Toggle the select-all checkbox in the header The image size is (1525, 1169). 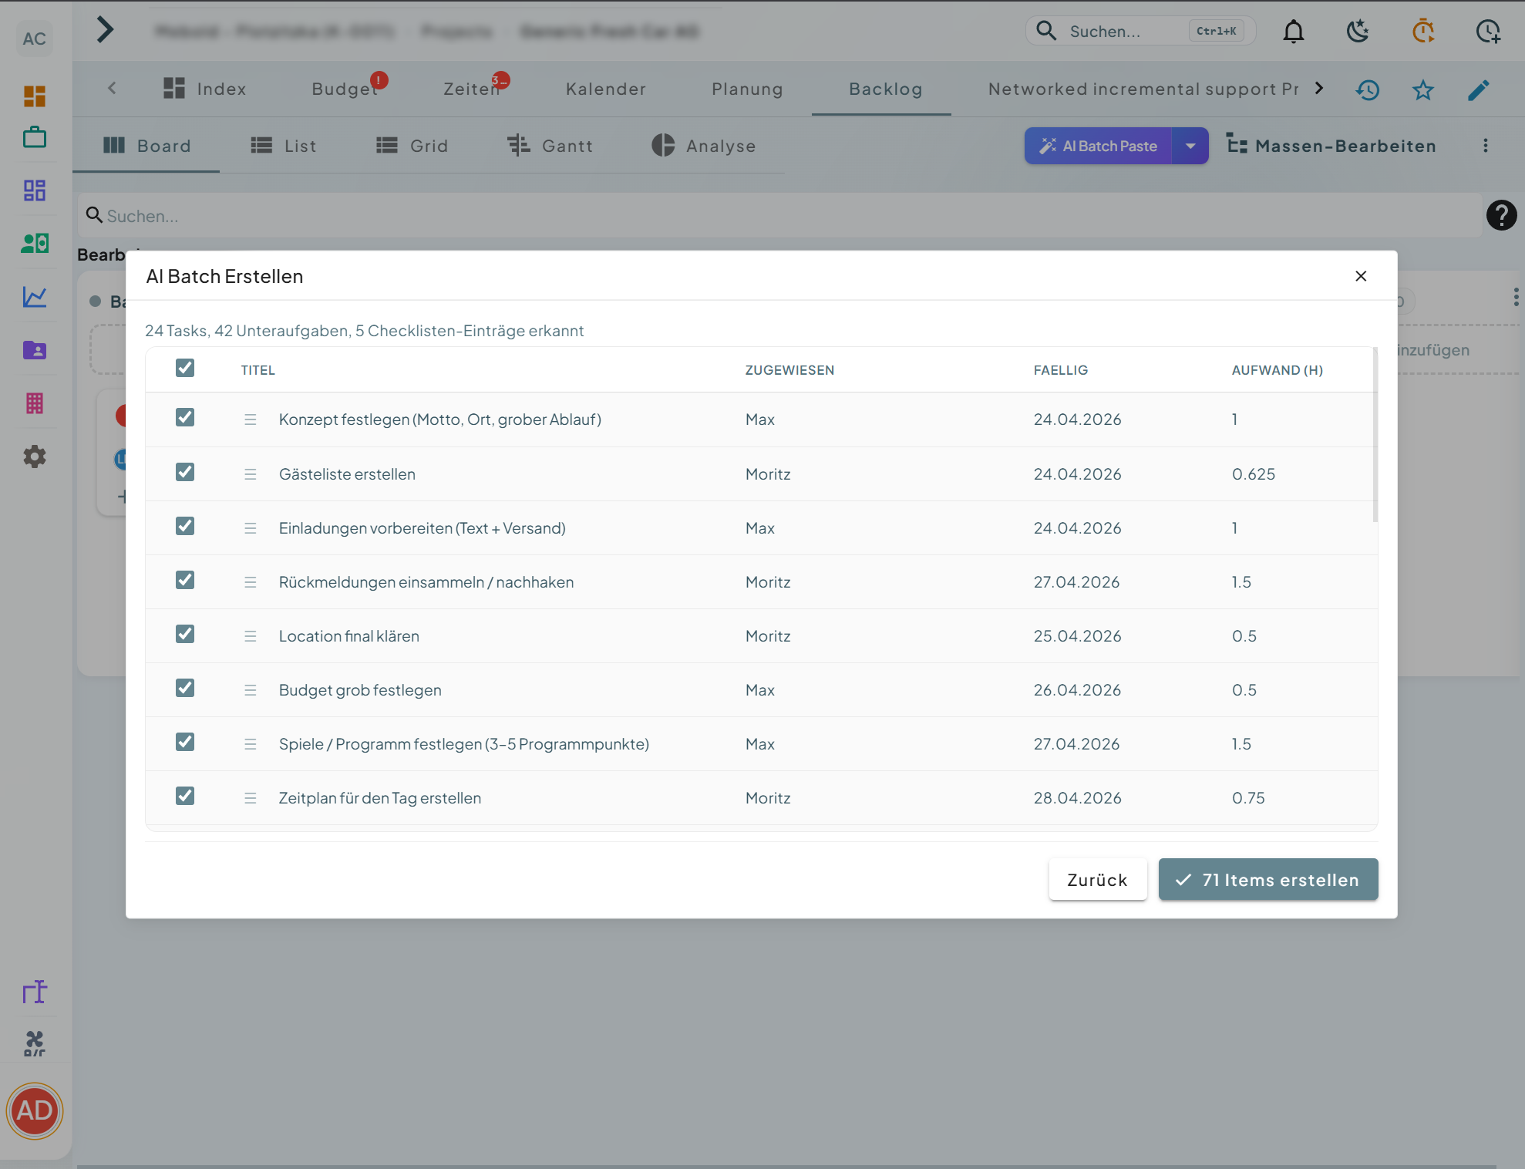[185, 368]
